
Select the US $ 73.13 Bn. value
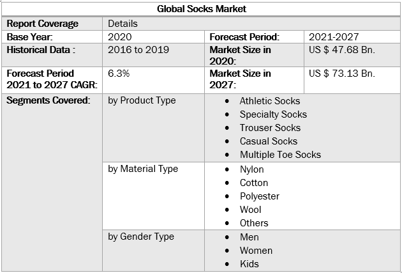pos(341,74)
